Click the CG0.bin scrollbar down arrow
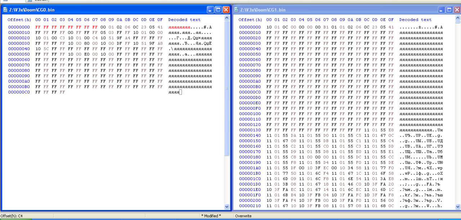 [227, 207]
